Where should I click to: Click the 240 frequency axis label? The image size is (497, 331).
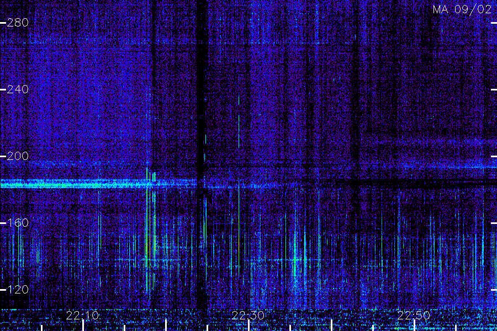point(18,89)
